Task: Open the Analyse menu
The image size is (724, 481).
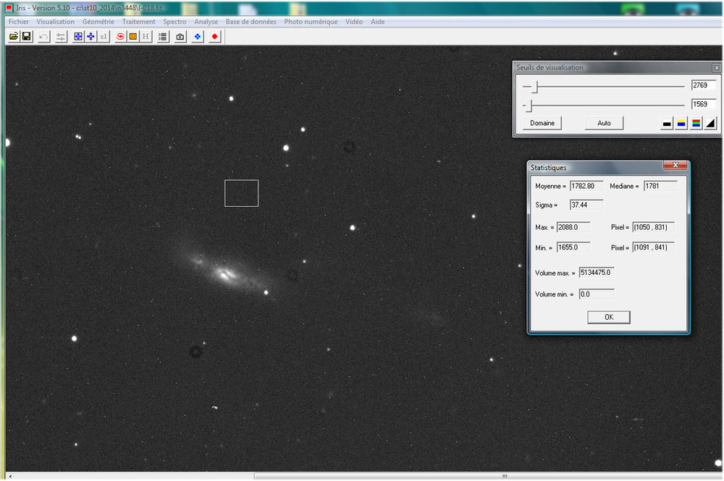Action: point(206,22)
